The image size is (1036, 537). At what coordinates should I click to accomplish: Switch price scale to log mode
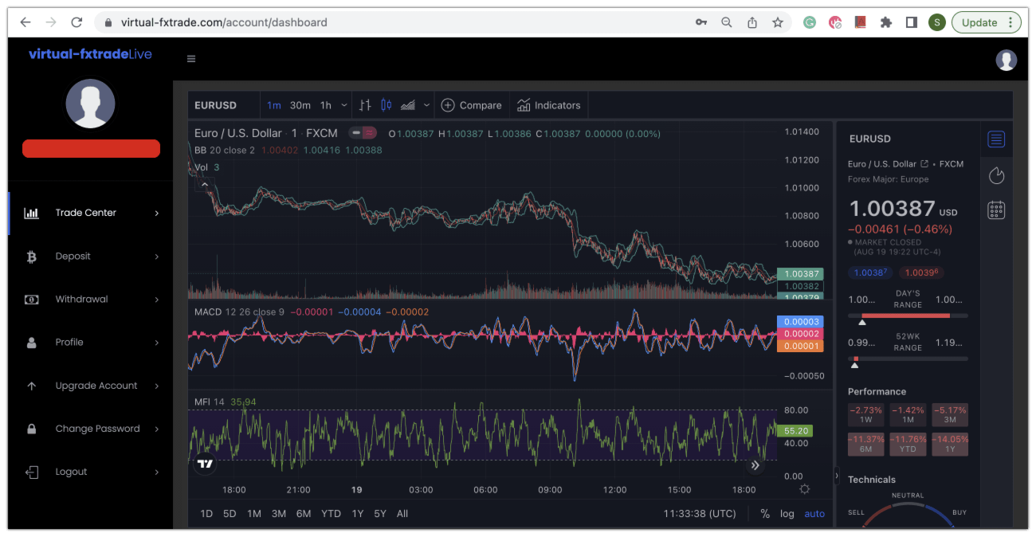coord(787,514)
